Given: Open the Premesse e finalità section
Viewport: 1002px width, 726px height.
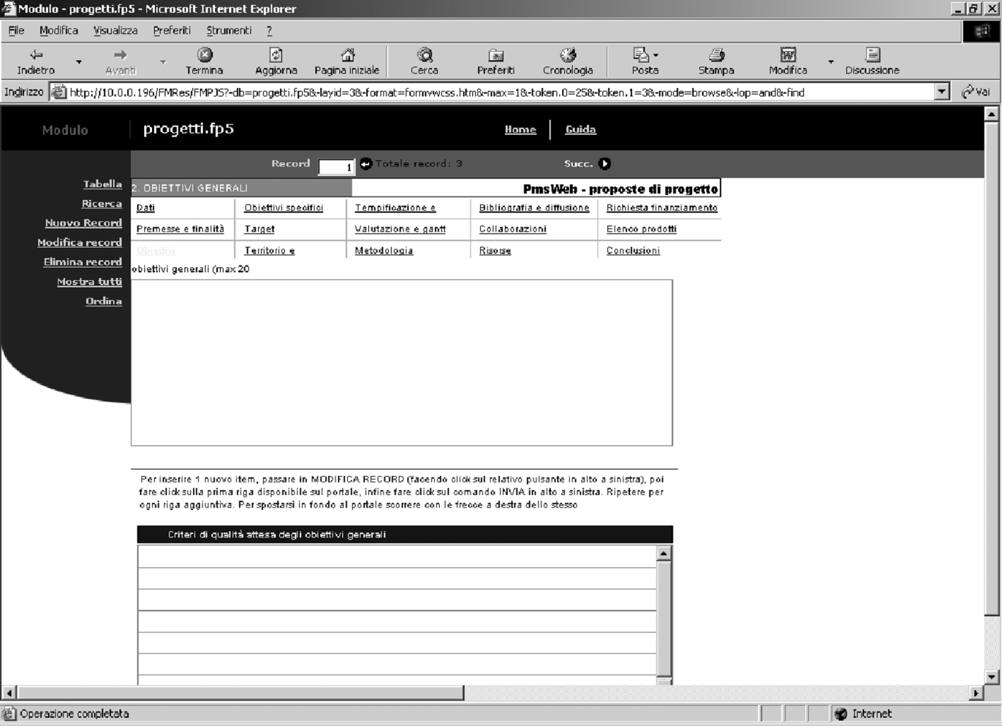Looking at the screenshot, I should pyautogui.click(x=180, y=229).
